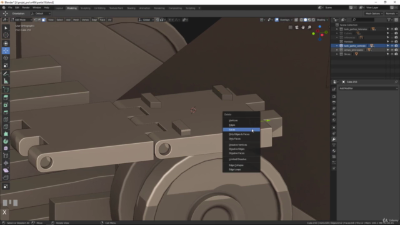Click the red X axis gizmo ball
Viewport: 400px width, 225px height.
pyautogui.click(x=322, y=35)
